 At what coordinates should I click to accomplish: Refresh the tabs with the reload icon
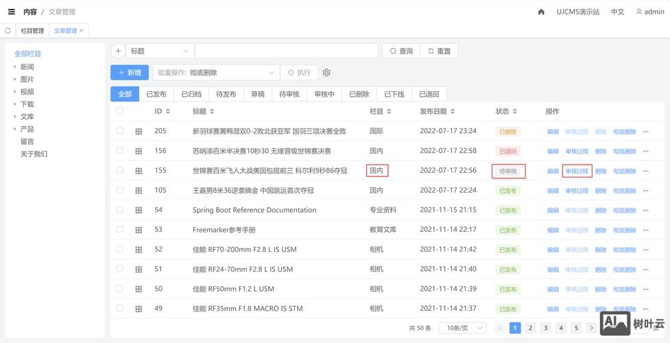pyautogui.click(x=8, y=31)
